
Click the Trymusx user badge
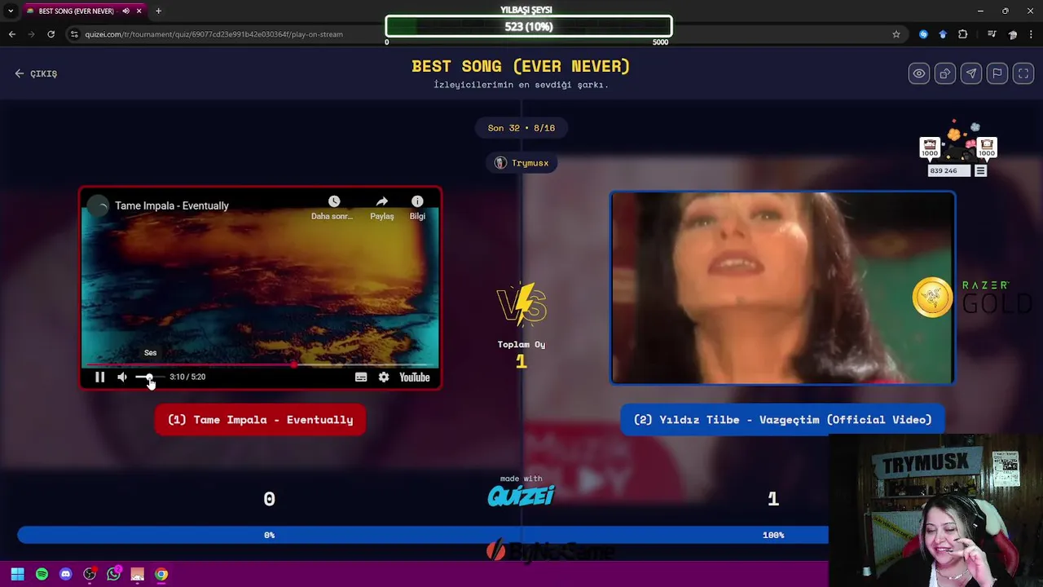point(521,163)
